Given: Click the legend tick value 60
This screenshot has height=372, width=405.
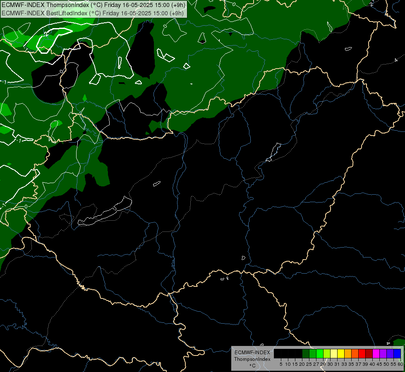Looking at the screenshot, I should [400, 364].
